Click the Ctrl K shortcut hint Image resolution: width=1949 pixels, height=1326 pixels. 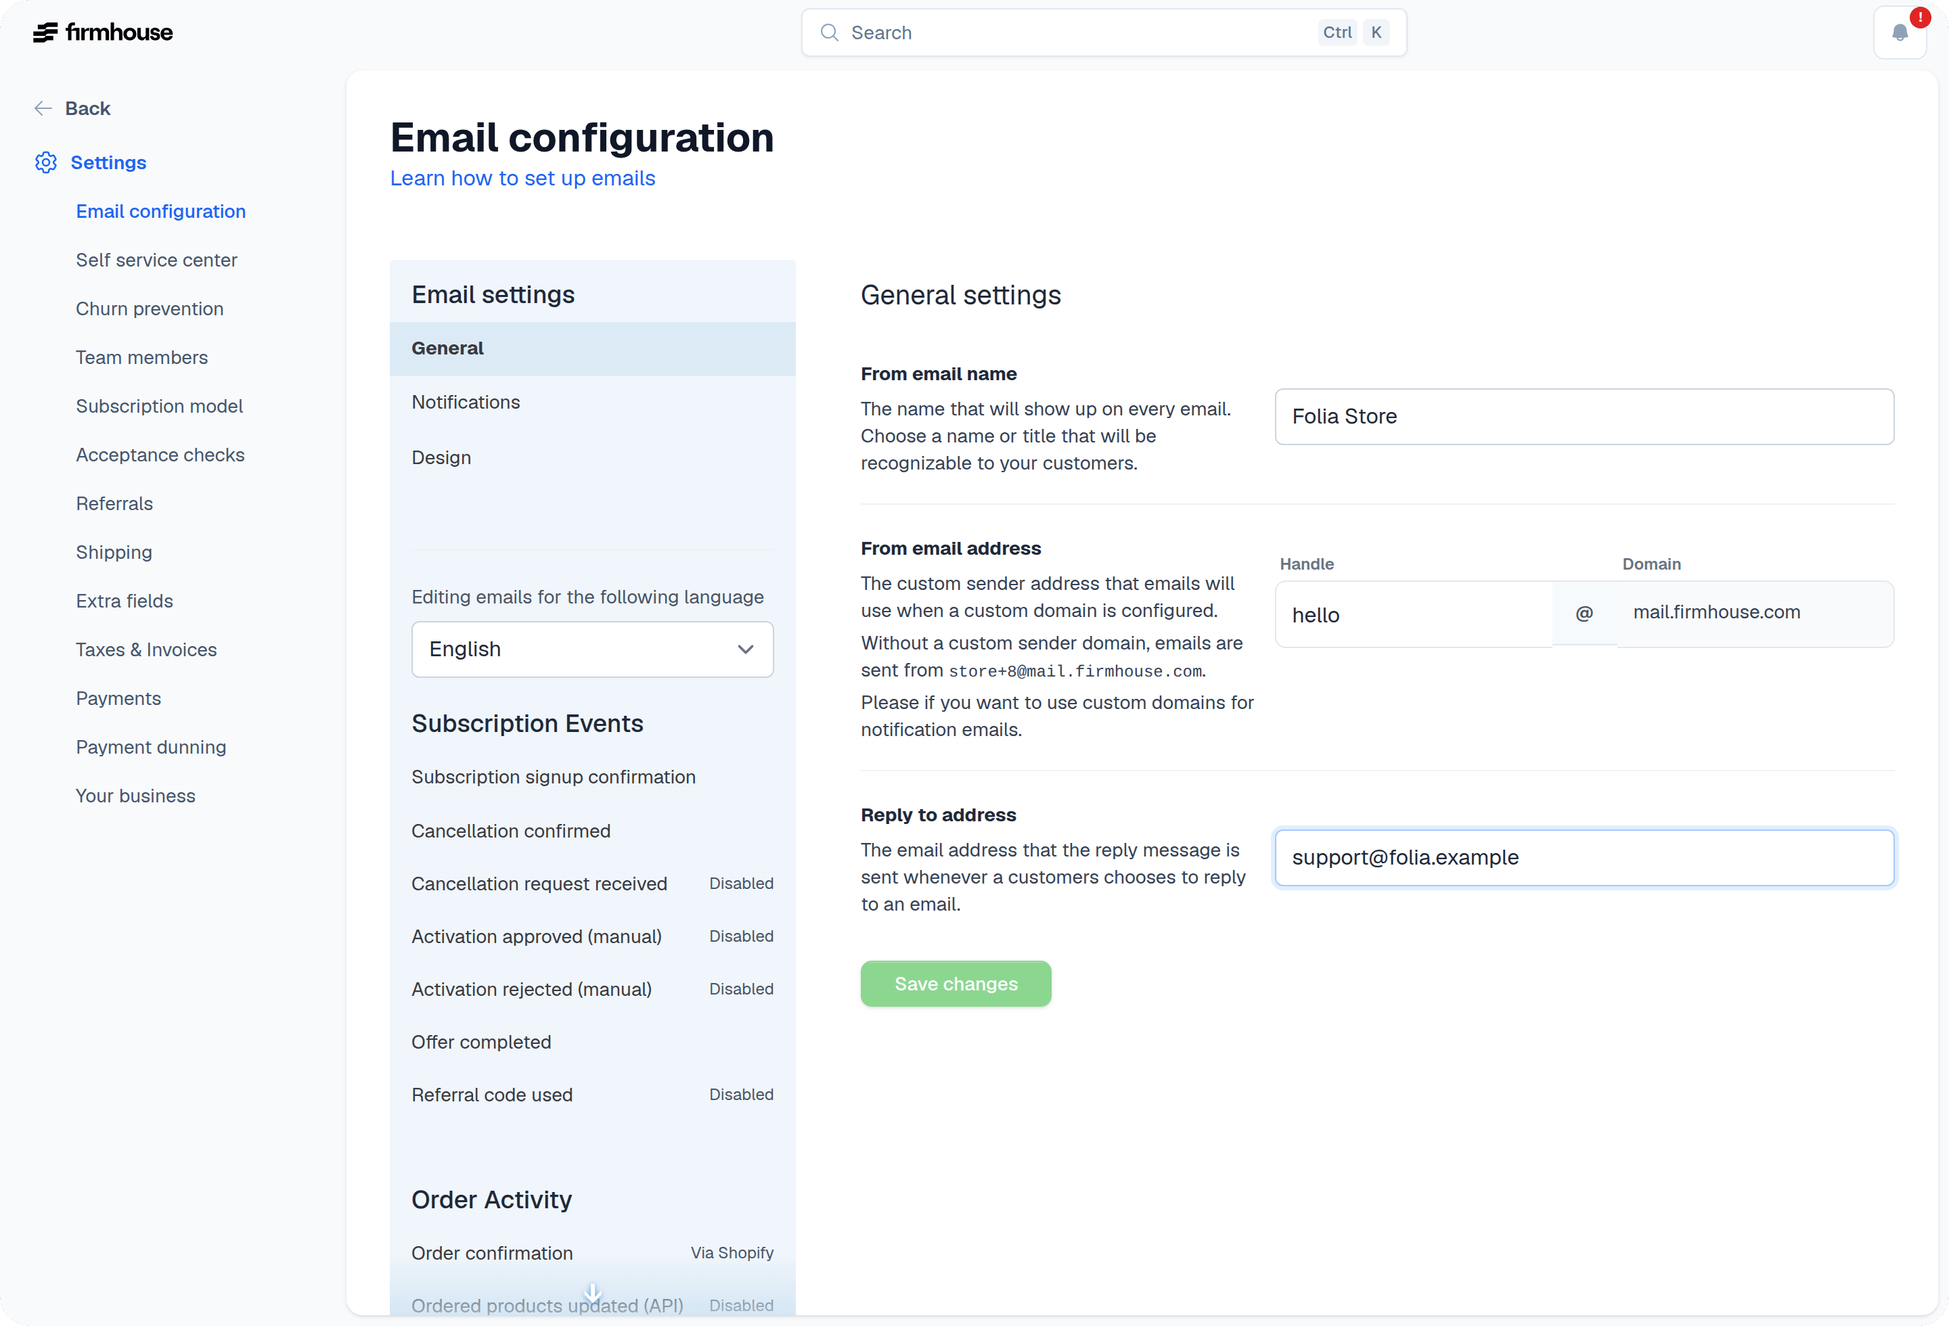point(1353,32)
